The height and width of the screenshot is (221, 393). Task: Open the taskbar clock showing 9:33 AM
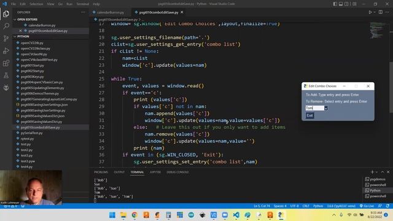[375, 215]
